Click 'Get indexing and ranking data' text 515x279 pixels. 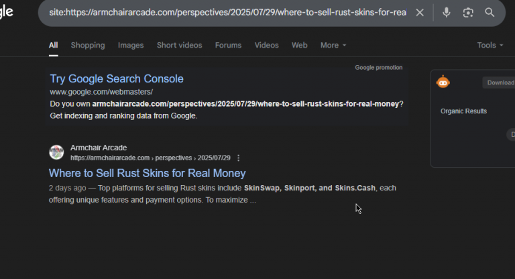(123, 116)
